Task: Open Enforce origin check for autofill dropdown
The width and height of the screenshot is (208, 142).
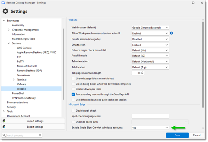Action: [150, 50]
